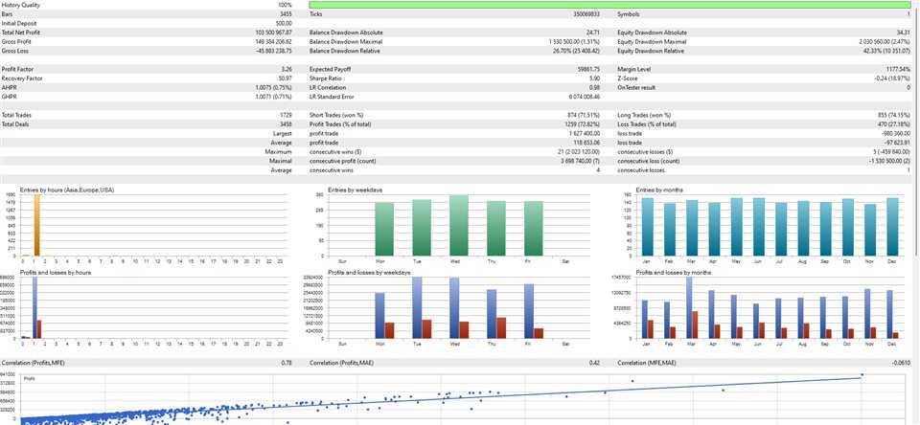Click the top-right outlier point in scatter plot
The image size is (920, 425).
pos(862,375)
